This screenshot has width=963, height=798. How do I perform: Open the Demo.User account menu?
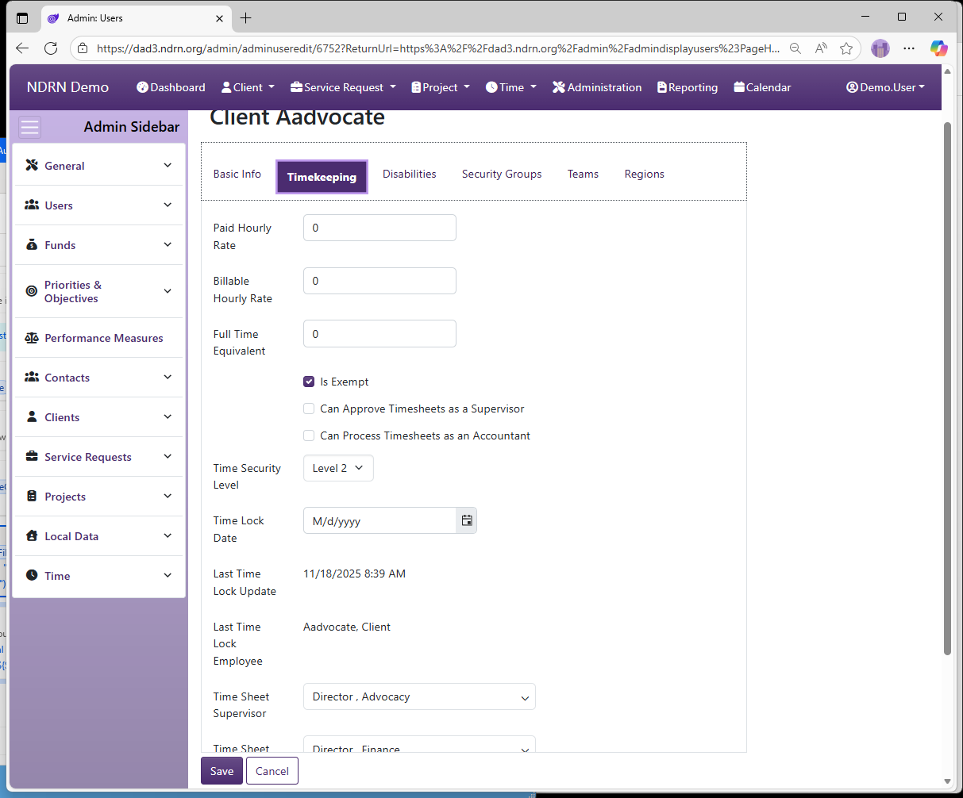tap(885, 87)
